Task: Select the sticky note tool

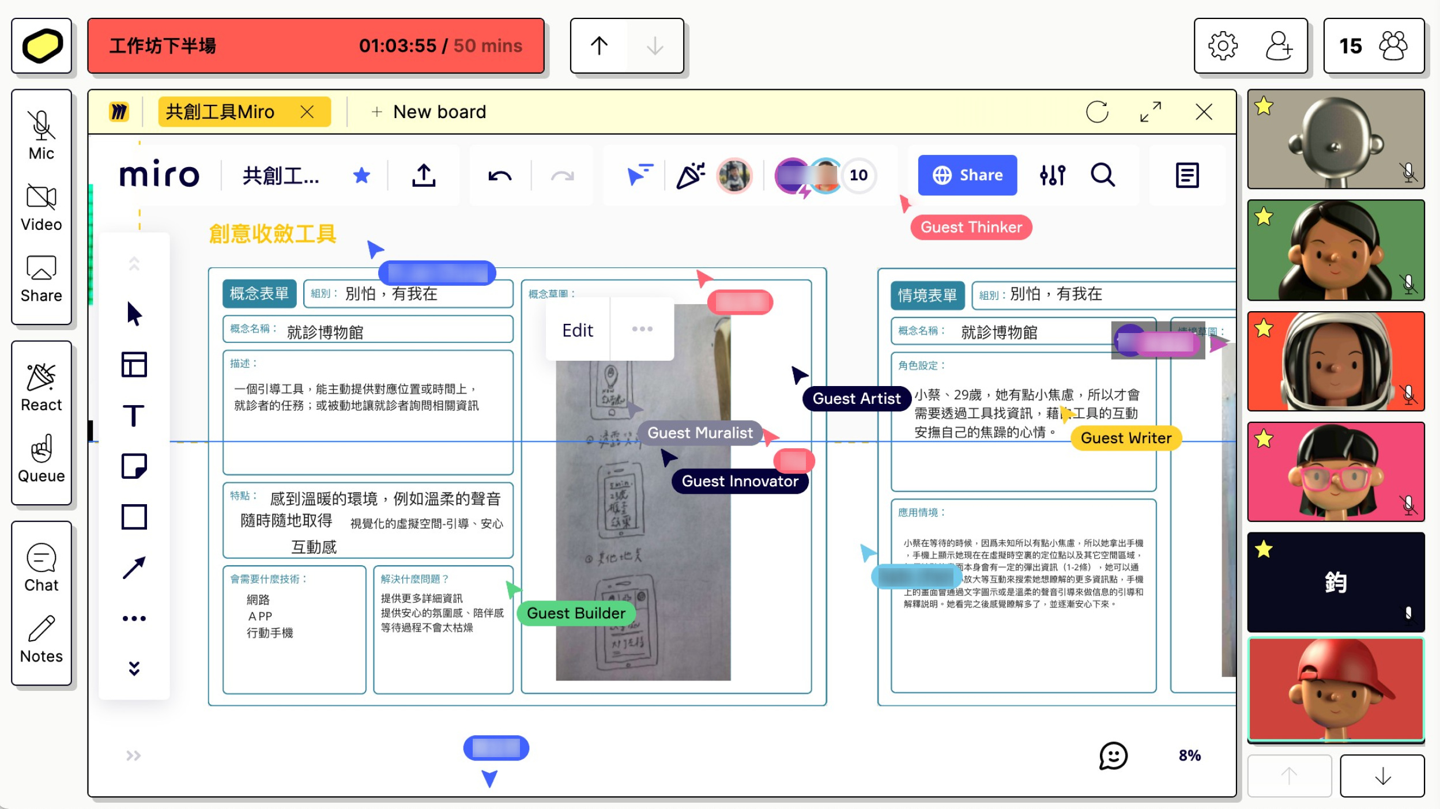Action: click(134, 466)
